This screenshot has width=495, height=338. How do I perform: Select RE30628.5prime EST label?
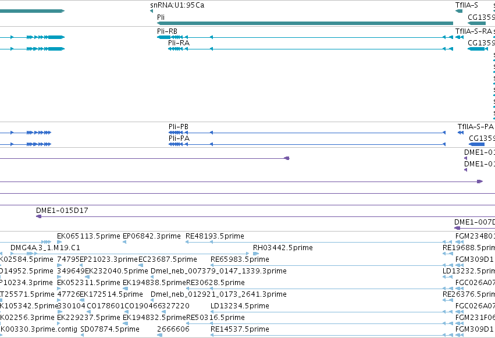(x=215, y=283)
